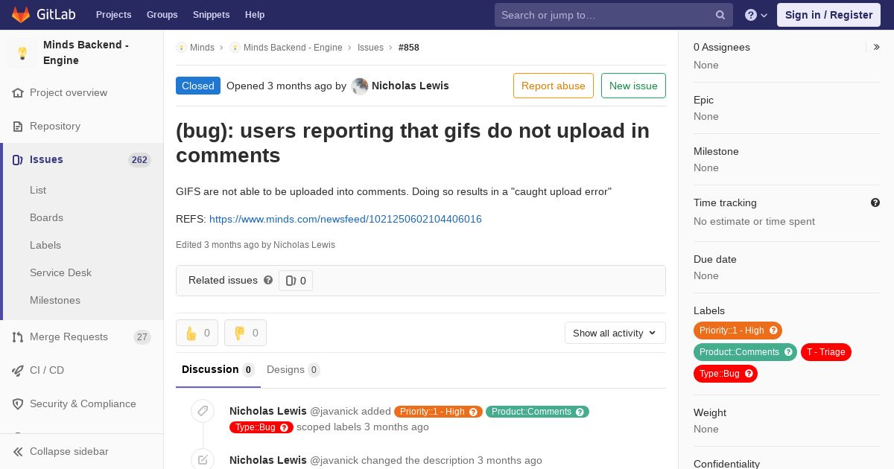Click the CI / CD rocket icon
Image resolution: width=894 pixels, height=469 pixels.
click(x=18, y=371)
